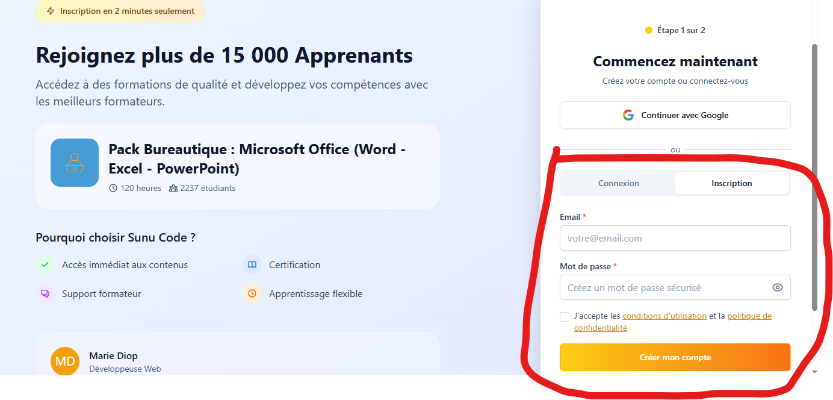Click the chat icon beside Support formateur
The width and height of the screenshot is (833, 400).
click(x=45, y=293)
